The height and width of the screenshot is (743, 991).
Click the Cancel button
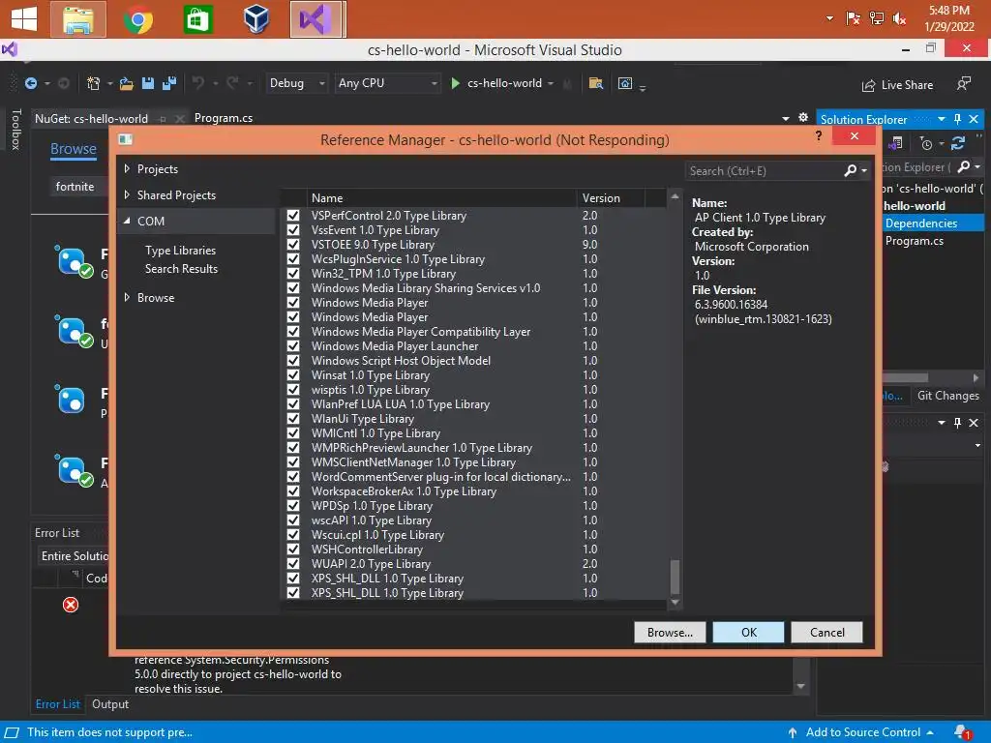(826, 633)
